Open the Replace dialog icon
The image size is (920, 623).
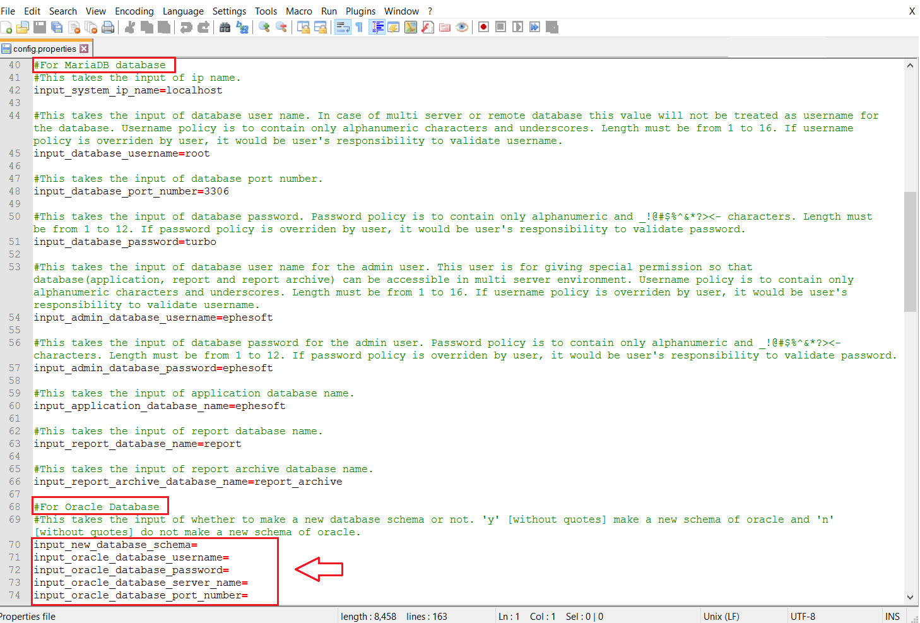pos(242,27)
